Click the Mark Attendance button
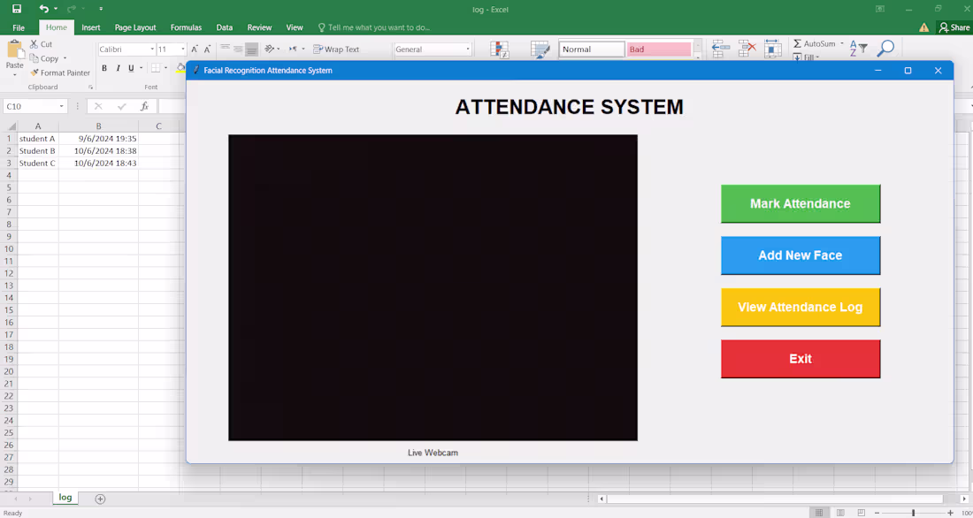Viewport: 973px width, 518px height. click(800, 203)
